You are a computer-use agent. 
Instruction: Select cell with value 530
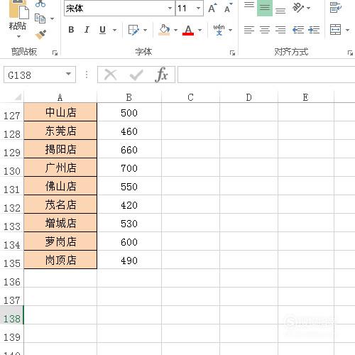[x=129, y=223]
